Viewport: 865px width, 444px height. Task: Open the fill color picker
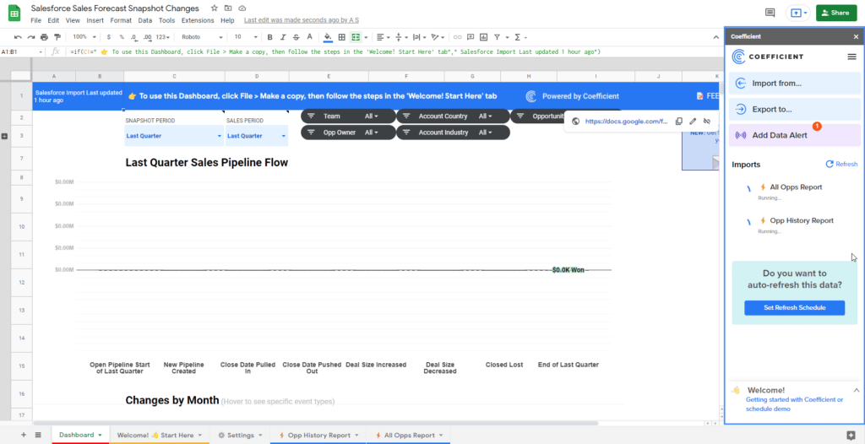click(x=329, y=37)
